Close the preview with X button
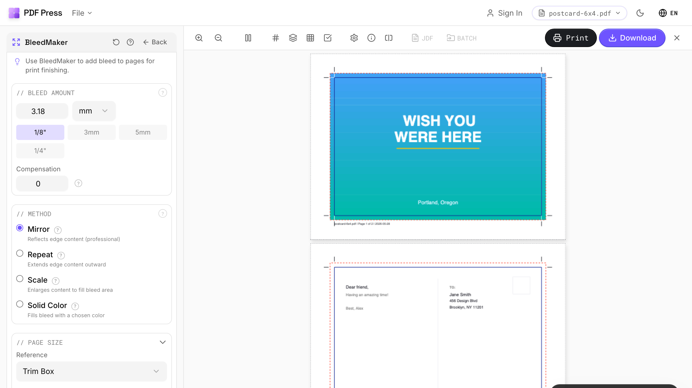 677,38
